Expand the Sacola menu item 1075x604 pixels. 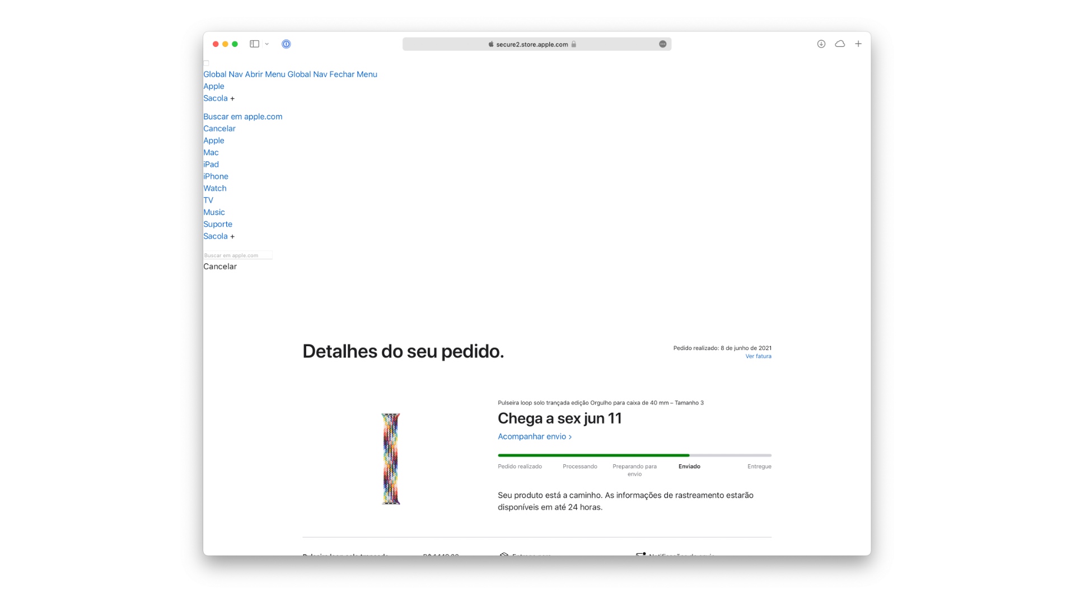[232, 98]
